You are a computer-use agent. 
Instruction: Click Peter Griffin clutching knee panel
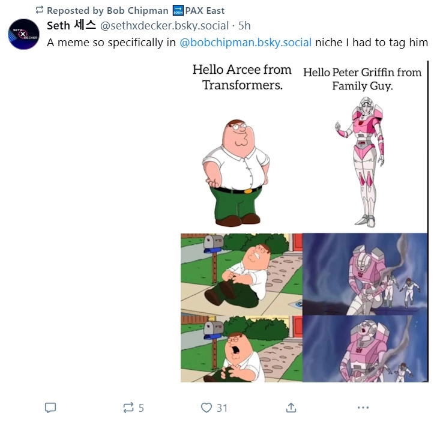241,274
